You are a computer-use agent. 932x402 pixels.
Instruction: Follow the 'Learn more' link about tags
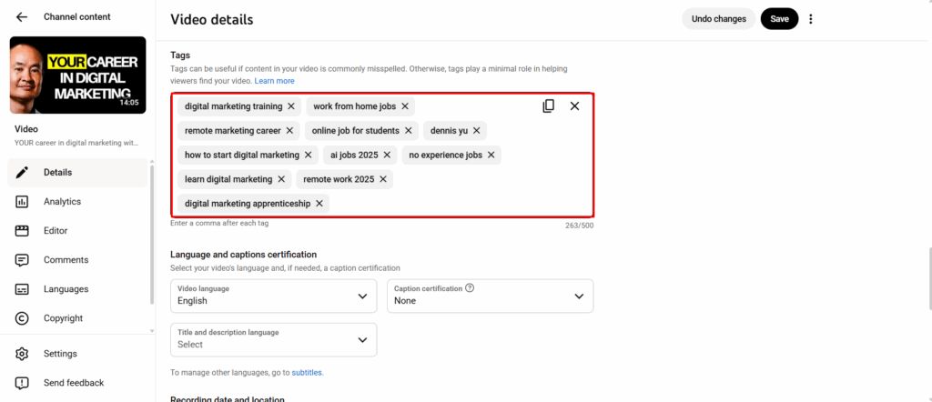[275, 81]
